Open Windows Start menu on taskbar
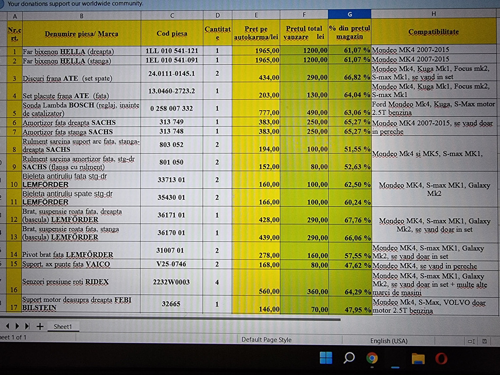Viewport: 500px width, 375px height. click(x=326, y=358)
